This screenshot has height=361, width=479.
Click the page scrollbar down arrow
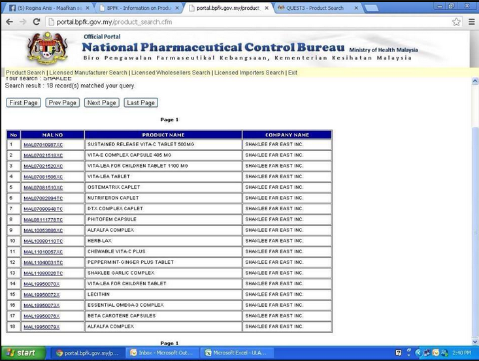click(x=474, y=341)
